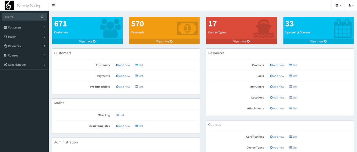The image size is (357, 152).
Task: Open Courses in the sidebar menu
Action: 24,55
